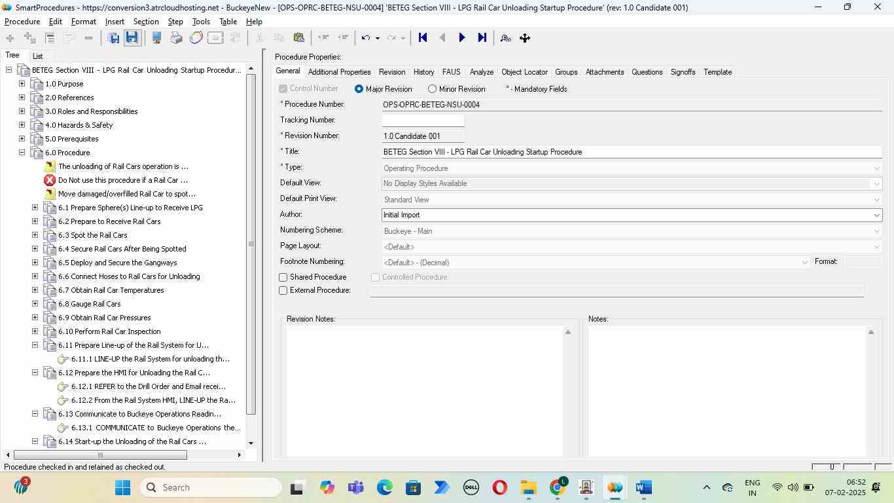Select 6.13.1 COMMUNICATE to Buckeye Operations

[156, 428]
